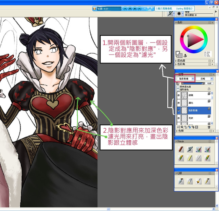Click the new layer icon in the layers footer
Image resolution: width=219 pixels, height=211 pixels.
pos(185,127)
